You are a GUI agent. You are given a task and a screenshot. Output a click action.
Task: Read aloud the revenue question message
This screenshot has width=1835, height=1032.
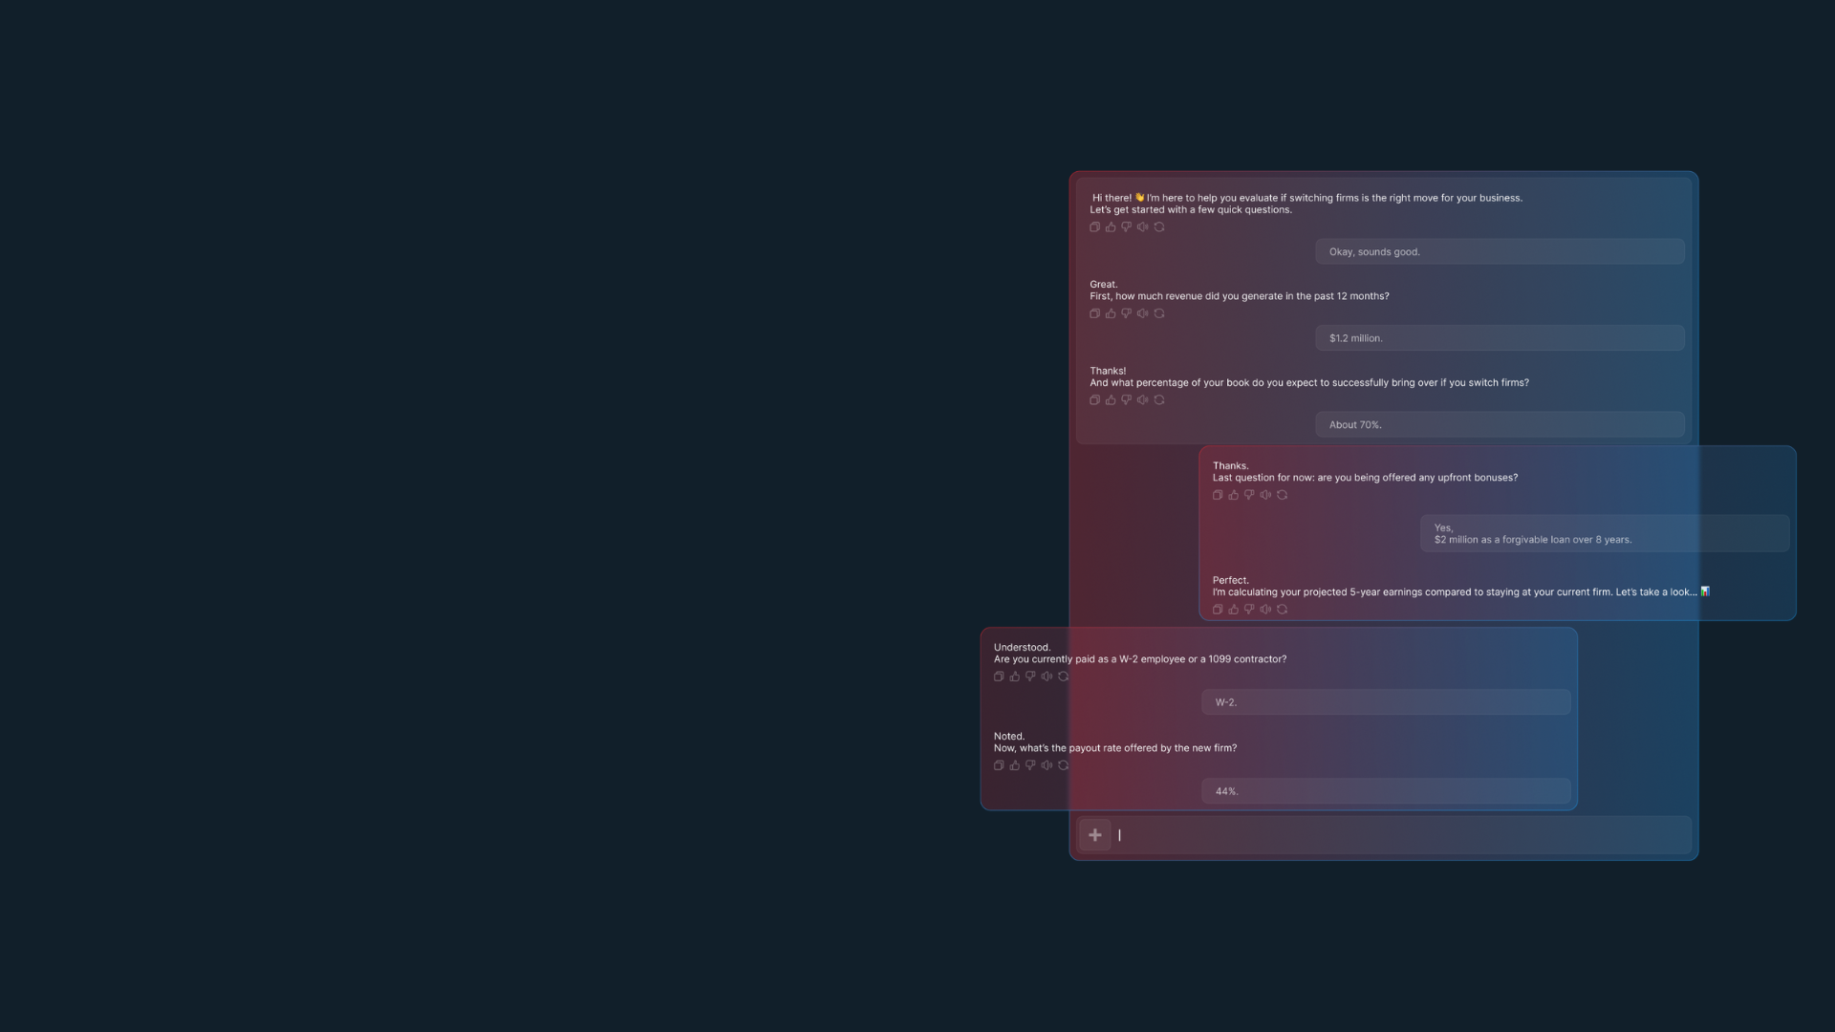(1143, 313)
